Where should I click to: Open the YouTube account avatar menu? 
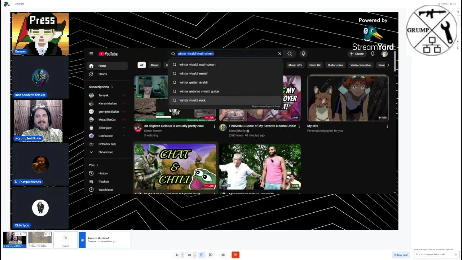384,54
